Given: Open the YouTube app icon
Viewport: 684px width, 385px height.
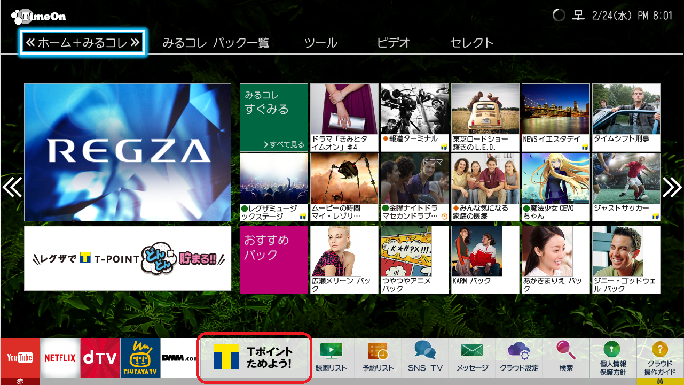Looking at the screenshot, I should [x=20, y=357].
